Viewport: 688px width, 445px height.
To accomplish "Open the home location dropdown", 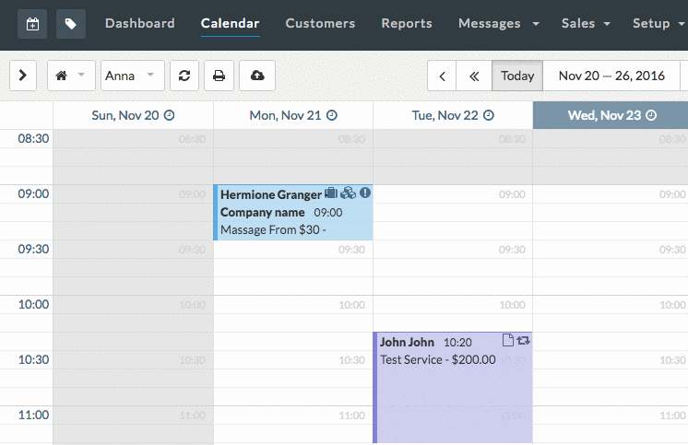I will point(71,76).
